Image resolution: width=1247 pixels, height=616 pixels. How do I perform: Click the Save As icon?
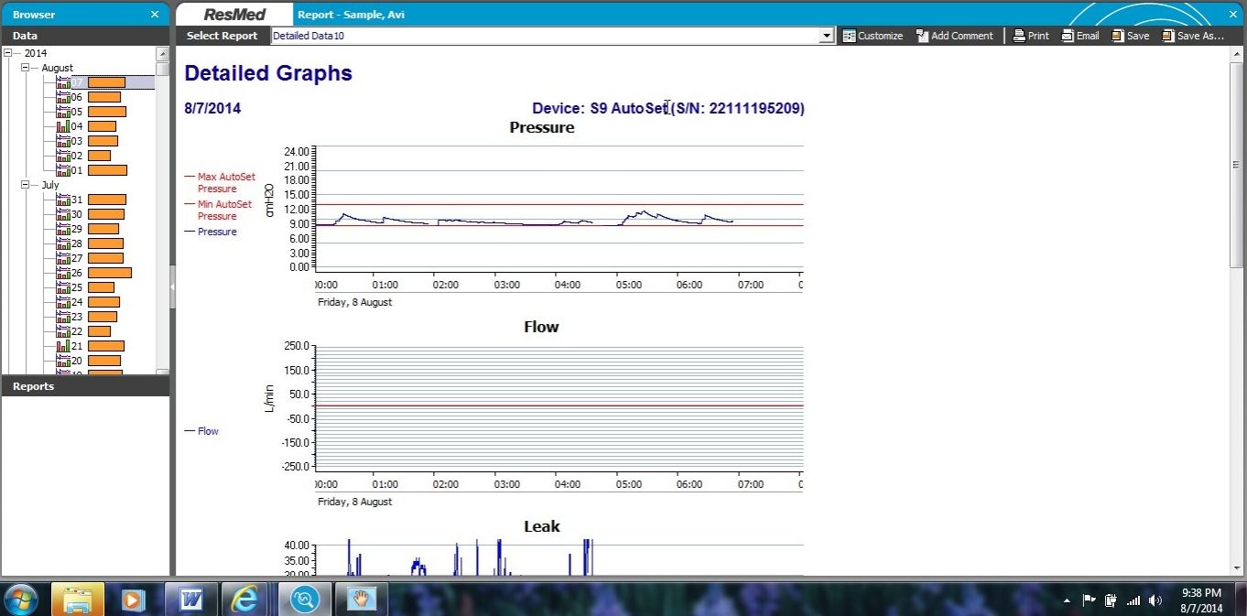click(x=1167, y=36)
